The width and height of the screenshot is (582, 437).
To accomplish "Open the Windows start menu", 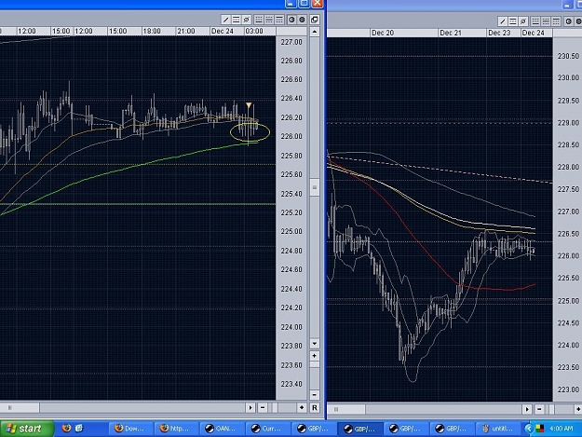I will (26, 429).
